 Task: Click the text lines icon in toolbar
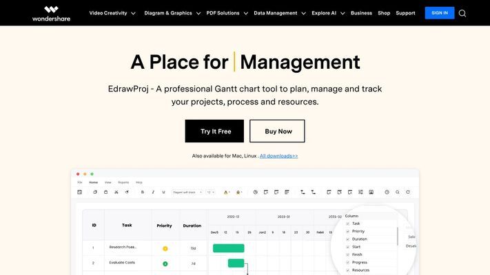coord(287,192)
